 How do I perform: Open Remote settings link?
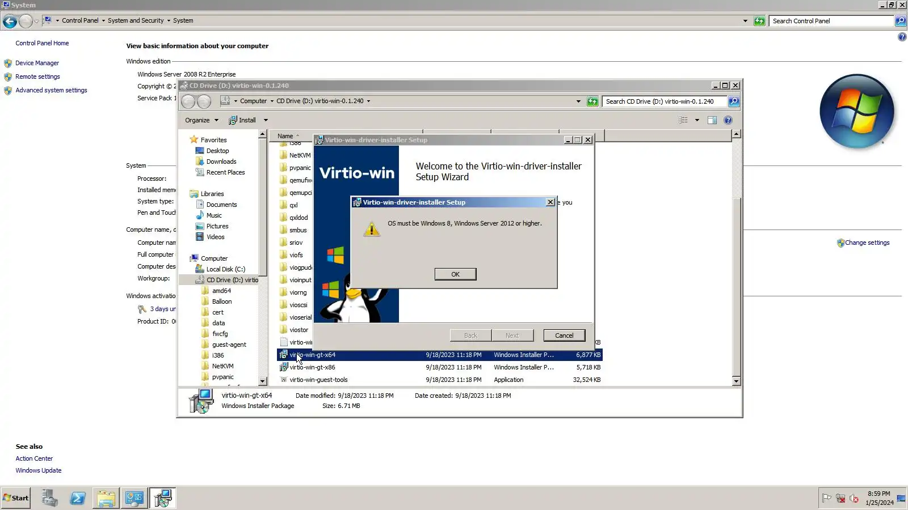[x=37, y=76]
